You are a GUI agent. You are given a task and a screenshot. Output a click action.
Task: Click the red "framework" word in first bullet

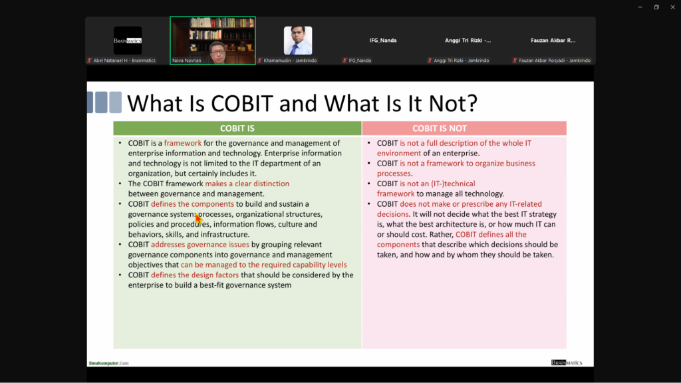182,143
